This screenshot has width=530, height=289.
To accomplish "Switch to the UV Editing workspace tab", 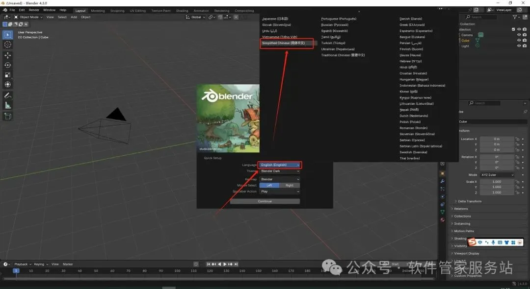I will 137,11.
